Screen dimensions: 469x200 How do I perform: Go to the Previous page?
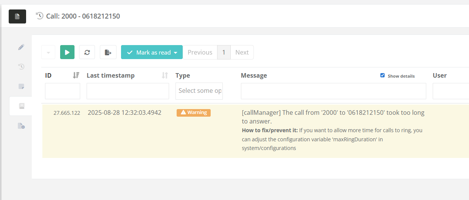click(200, 52)
